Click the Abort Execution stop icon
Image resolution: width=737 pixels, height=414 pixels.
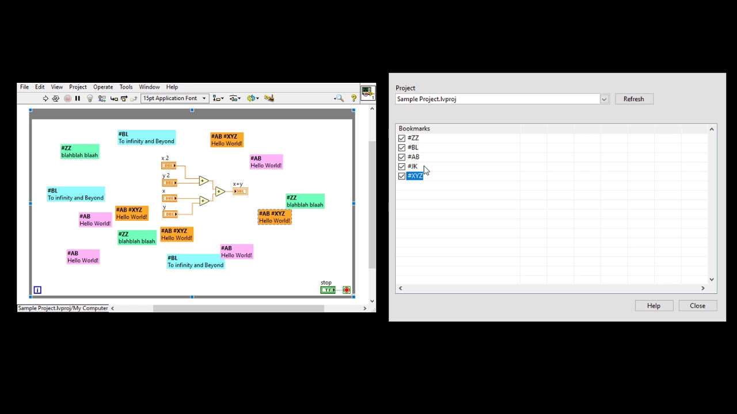coord(67,98)
